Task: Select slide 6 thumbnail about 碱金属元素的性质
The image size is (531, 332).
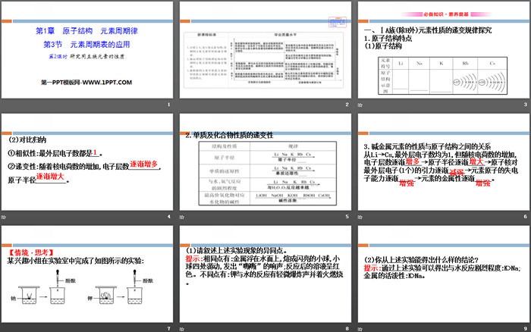Action: [x=444, y=162]
